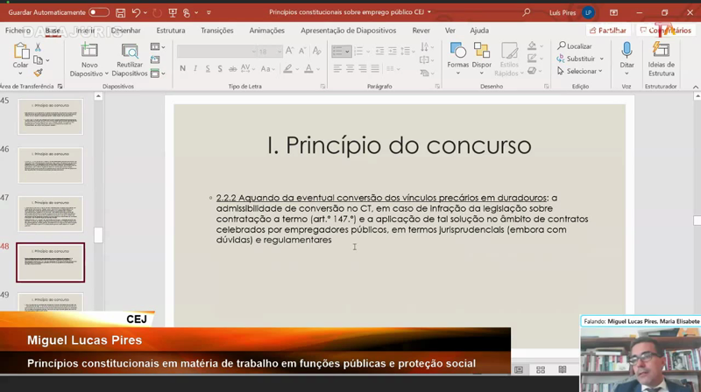
Task: Toggle Italic (I) formatting
Action: point(195,69)
